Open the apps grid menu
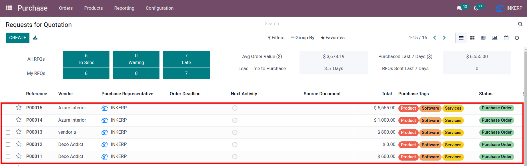 [x=9, y=8]
